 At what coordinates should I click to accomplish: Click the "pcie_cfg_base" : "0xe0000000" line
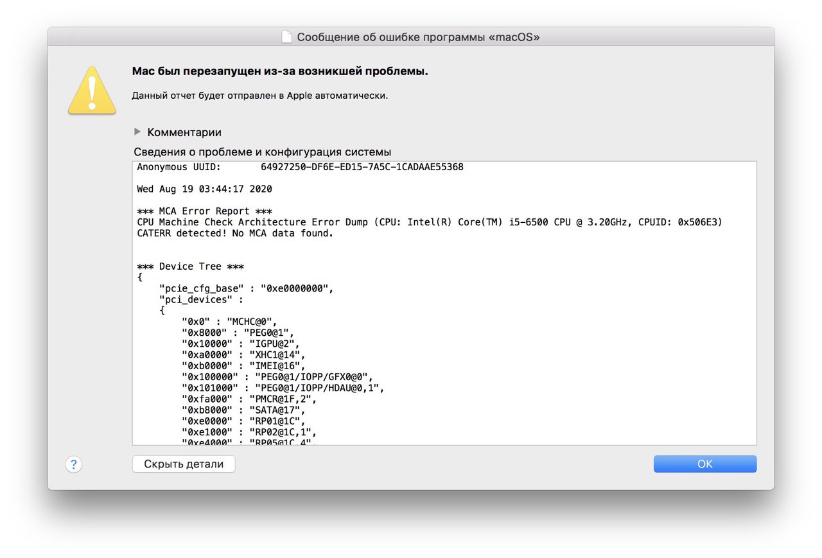coord(247,288)
